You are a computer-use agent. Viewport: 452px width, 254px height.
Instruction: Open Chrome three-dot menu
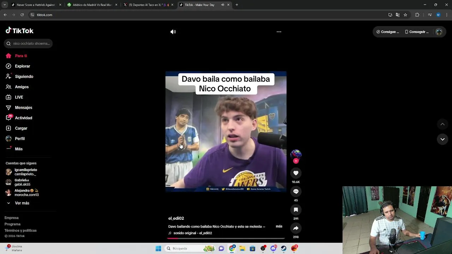pos(447,15)
